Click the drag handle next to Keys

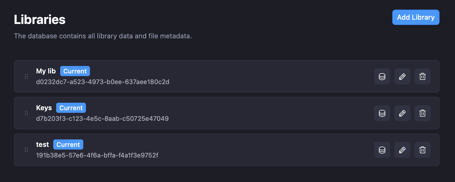pos(26,113)
